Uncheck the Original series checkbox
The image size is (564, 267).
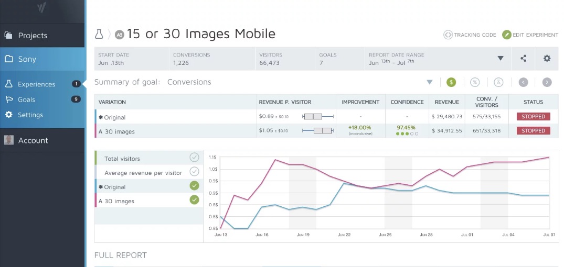[194, 186]
